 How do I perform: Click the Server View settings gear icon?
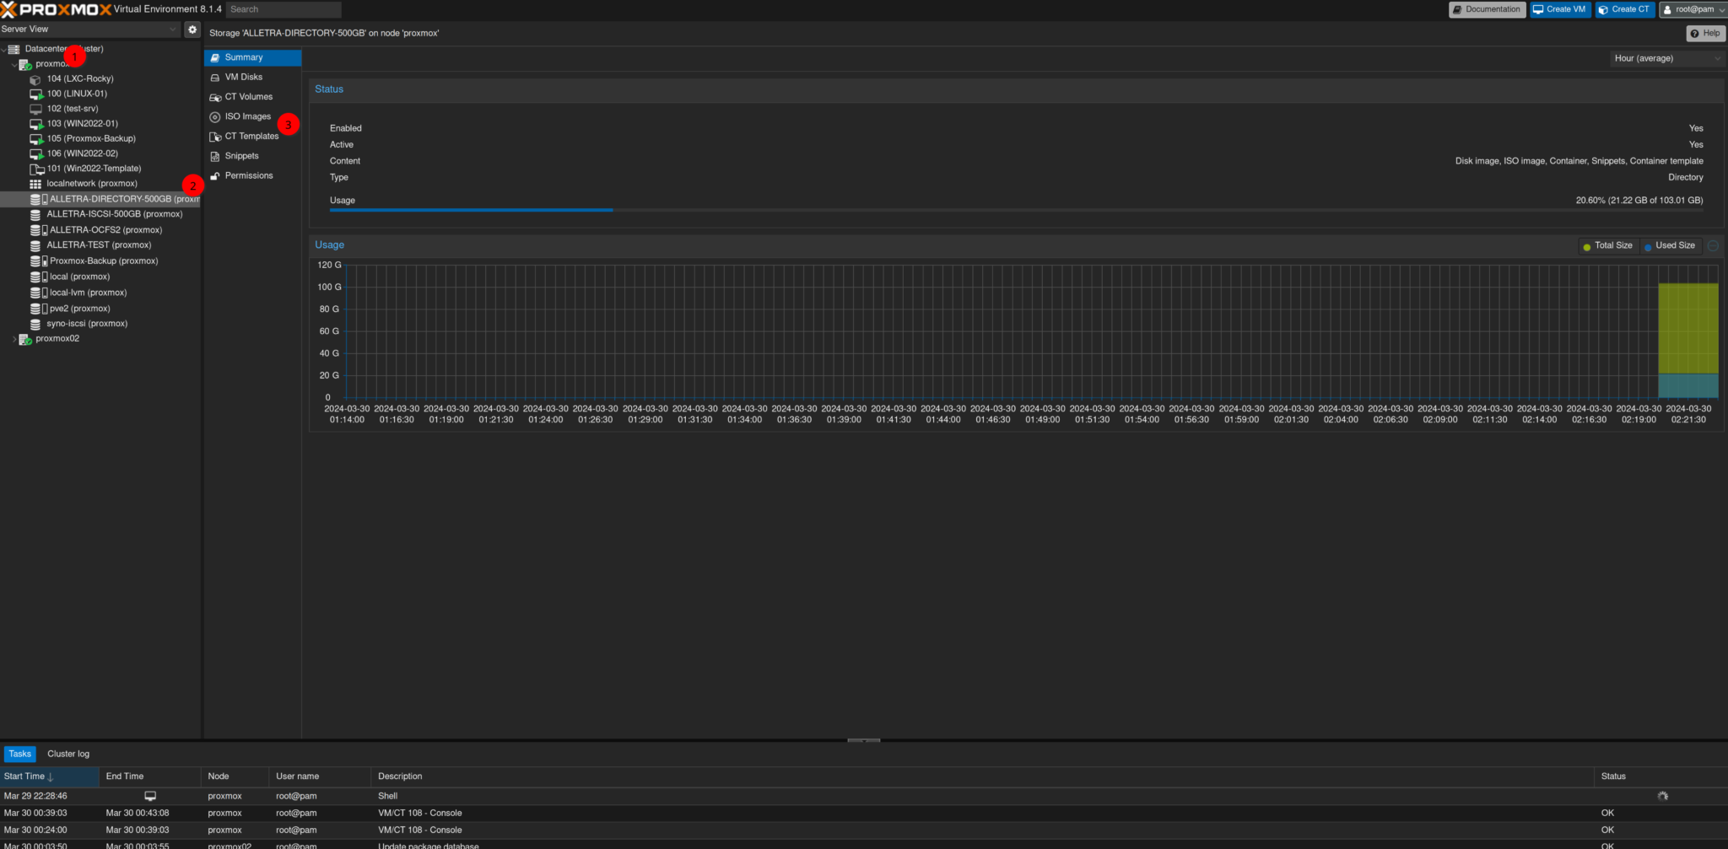[x=192, y=29]
